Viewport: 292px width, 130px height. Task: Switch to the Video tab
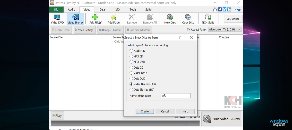(x=87, y=10)
